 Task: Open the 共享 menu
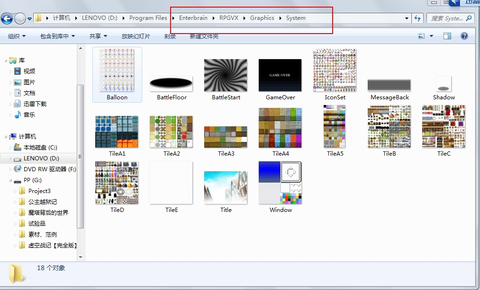click(x=98, y=36)
